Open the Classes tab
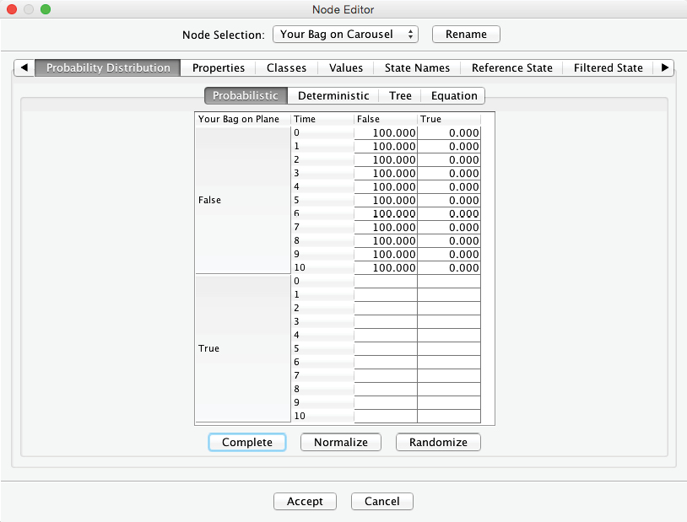This screenshot has width=687, height=522. click(x=287, y=67)
